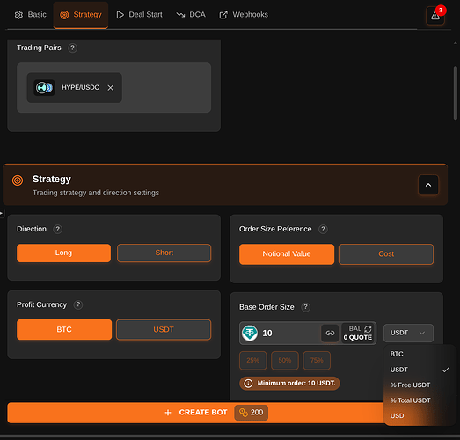This screenshot has width=460, height=440.
Task: Switch to the Webhooks tab
Action: [244, 15]
